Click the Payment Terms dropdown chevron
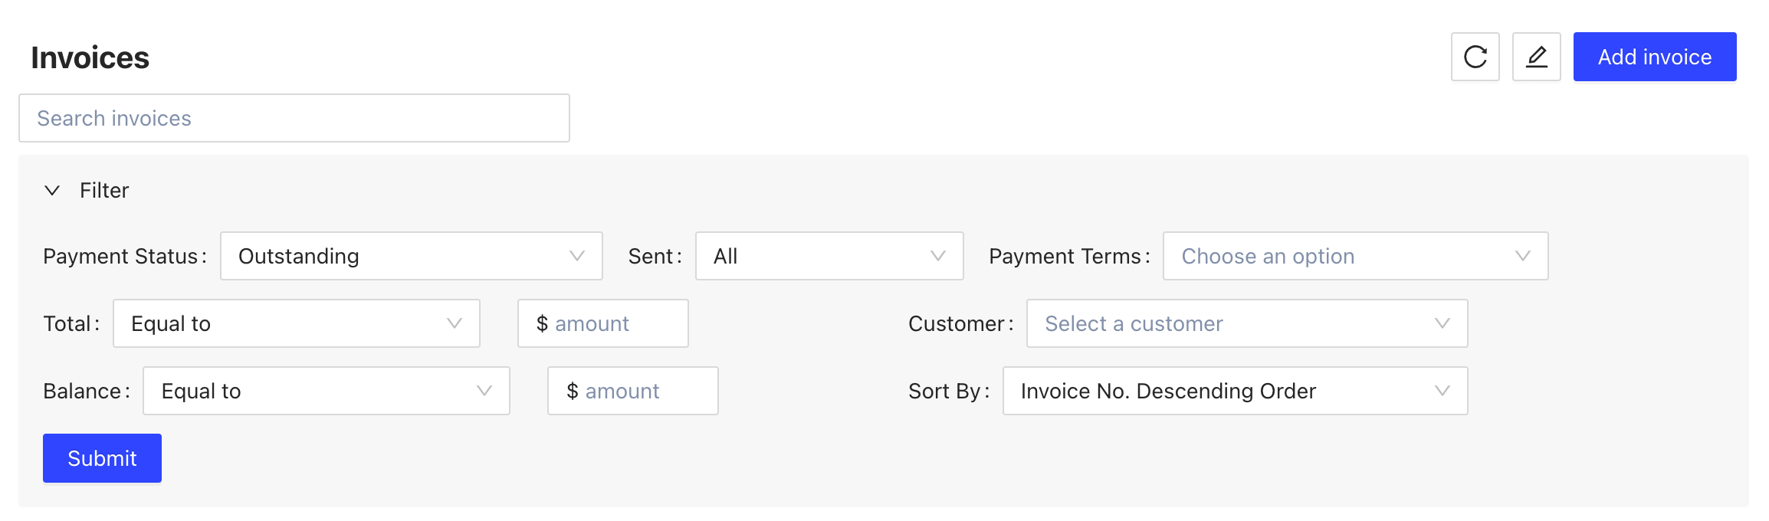This screenshot has height=521, width=1769. (x=1522, y=256)
